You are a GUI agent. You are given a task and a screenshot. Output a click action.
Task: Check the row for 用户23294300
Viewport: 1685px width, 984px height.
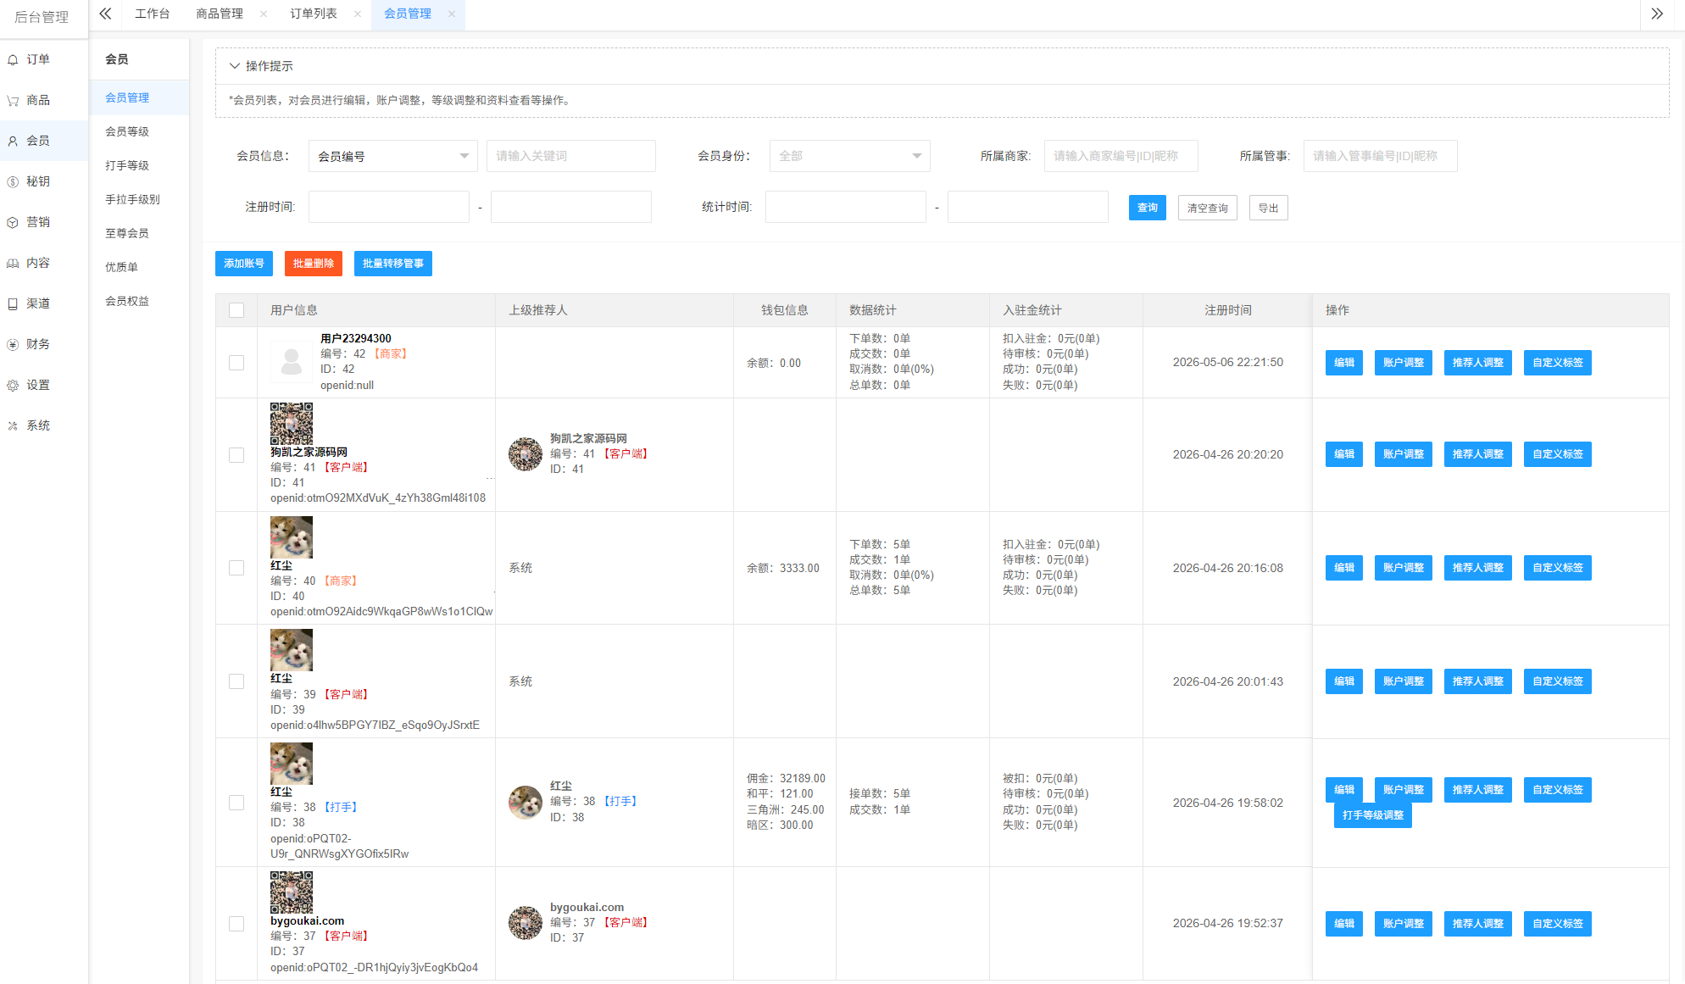pos(236,363)
